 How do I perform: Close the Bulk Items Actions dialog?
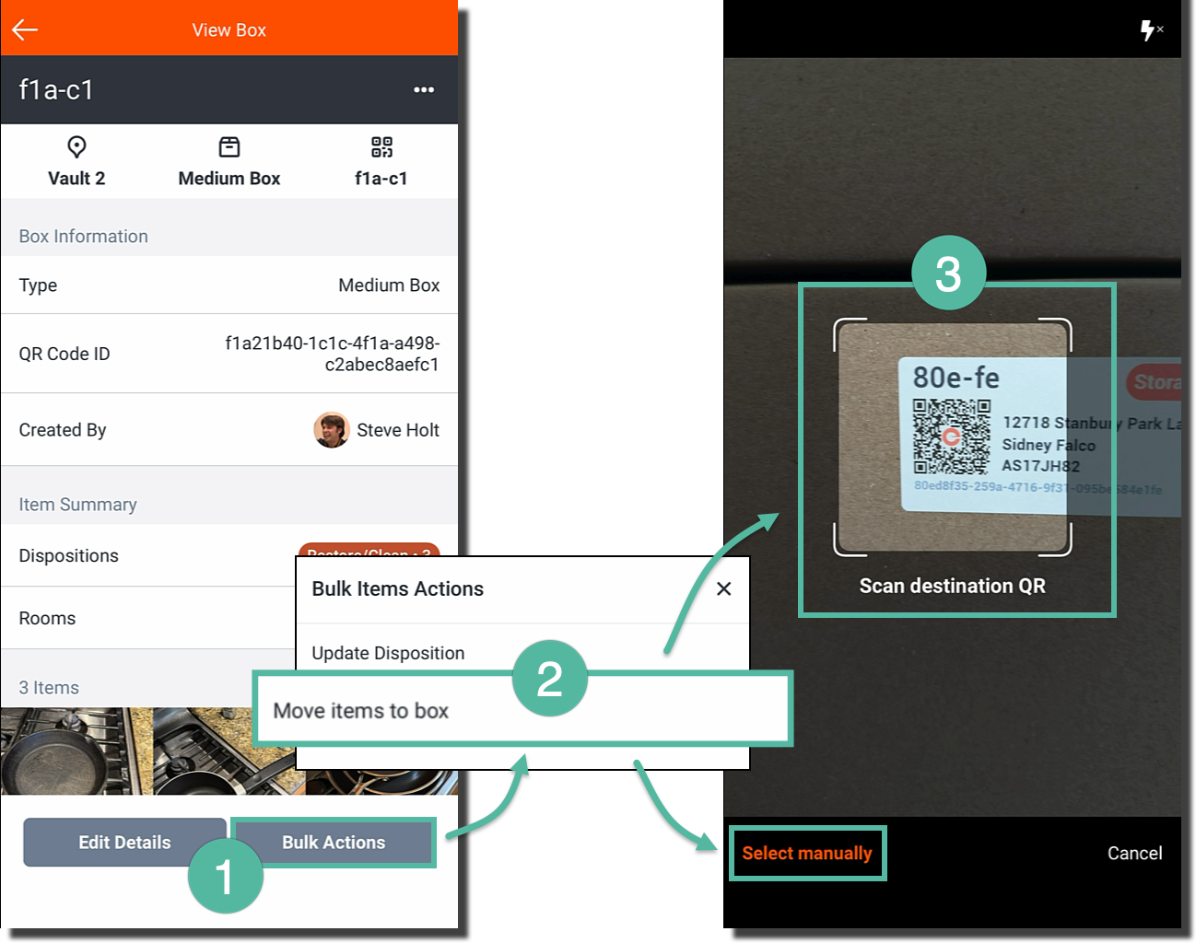tap(724, 588)
